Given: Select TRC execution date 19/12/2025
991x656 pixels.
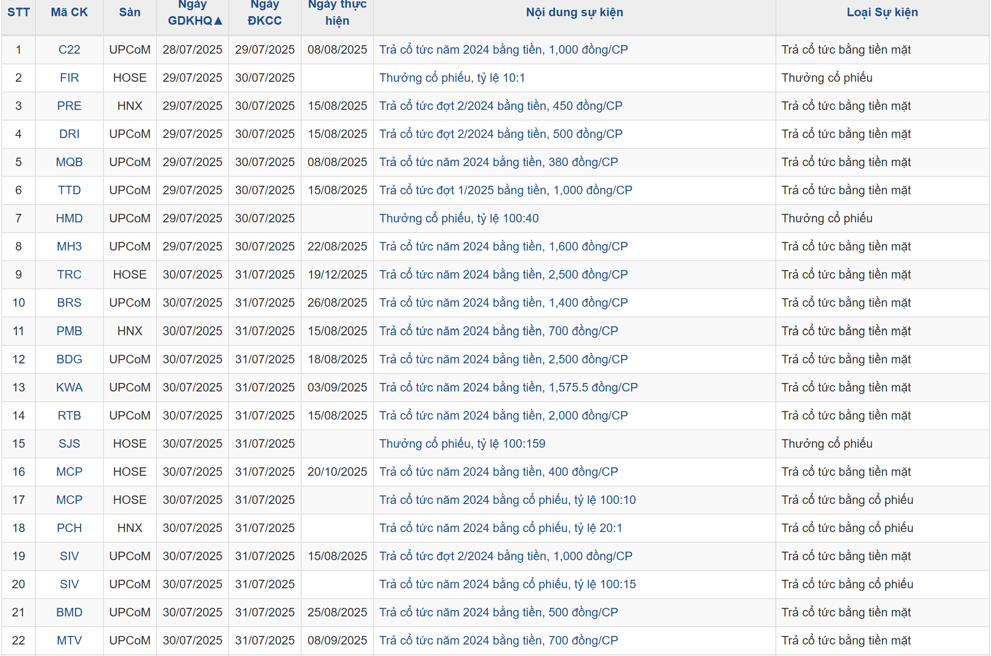Looking at the screenshot, I should (337, 275).
